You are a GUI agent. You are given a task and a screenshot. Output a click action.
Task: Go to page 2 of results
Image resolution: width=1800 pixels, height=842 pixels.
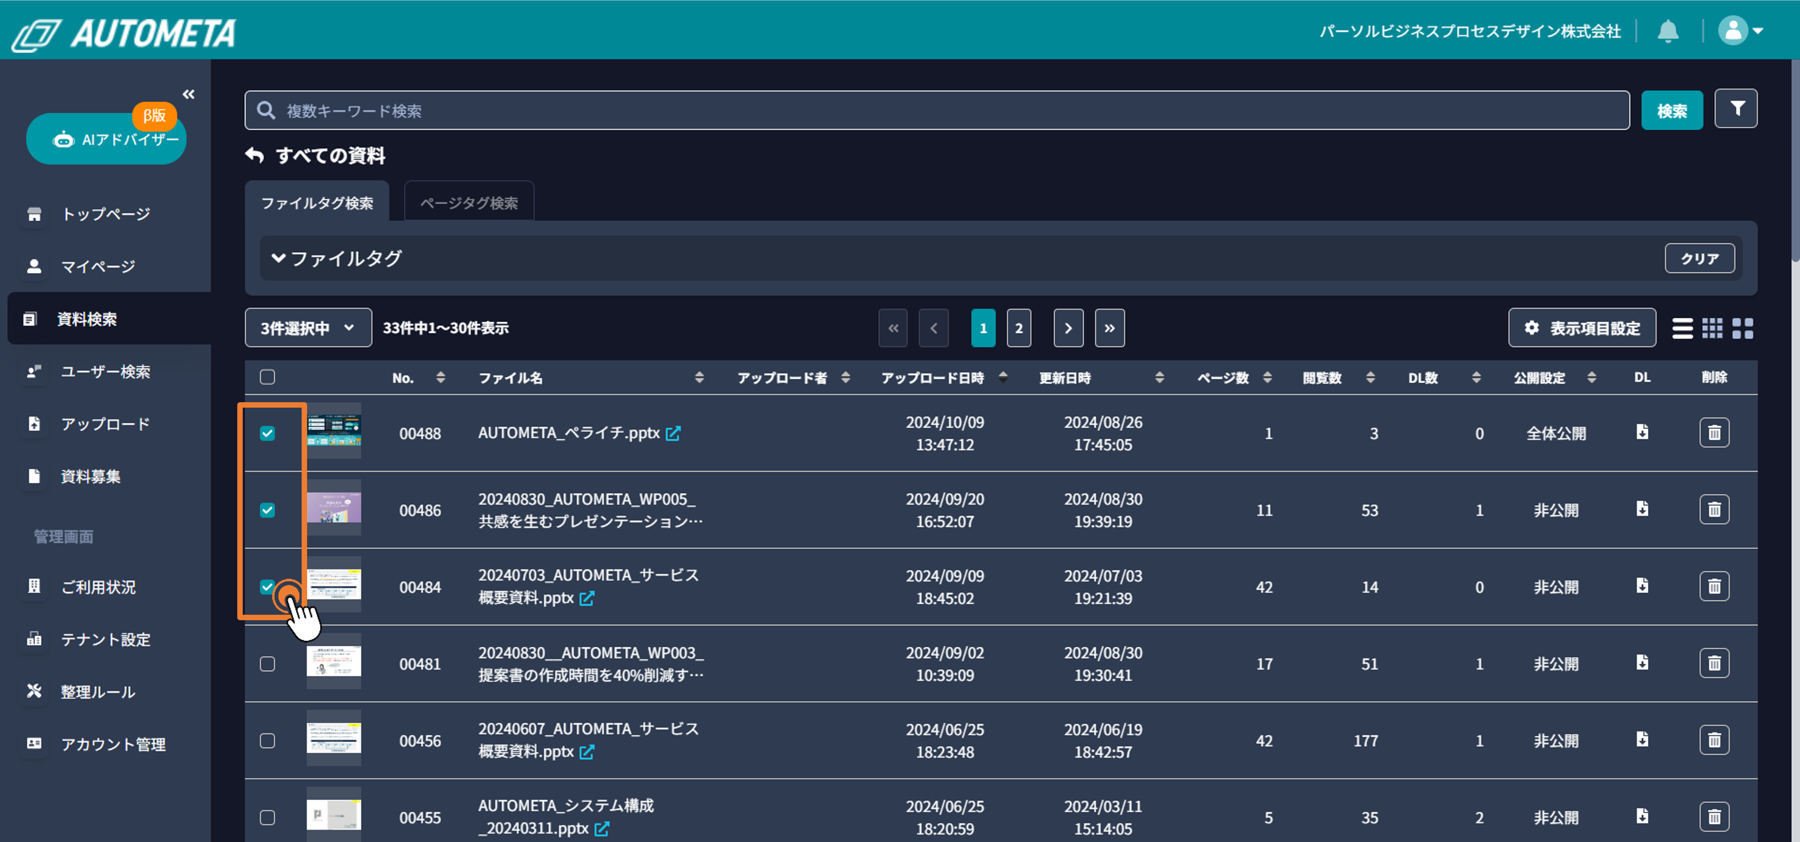pos(1019,328)
